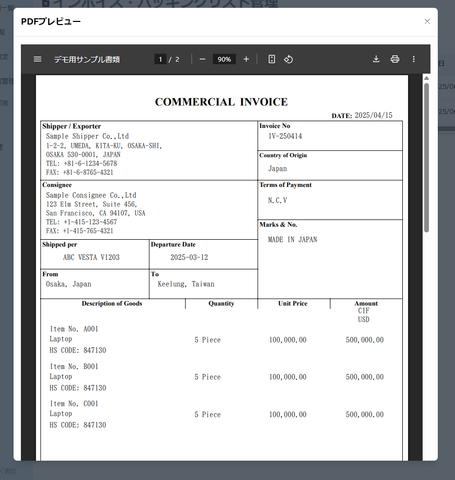Open the PDF viewer sidebar menu icon
Screen dimensions: 455x480
(x=37, y=59)
